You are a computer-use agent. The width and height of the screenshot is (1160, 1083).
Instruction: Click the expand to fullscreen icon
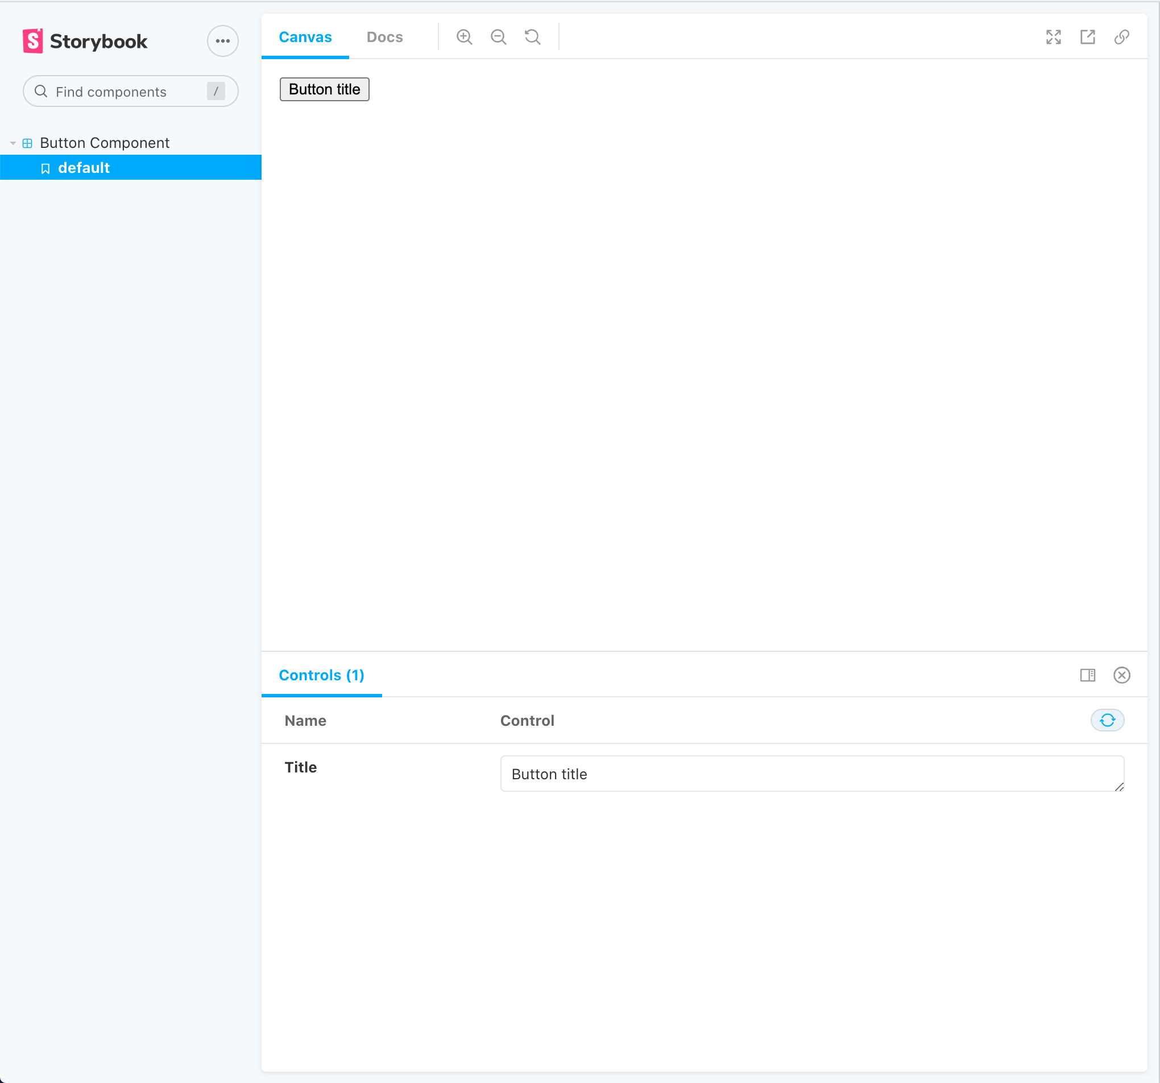pos(1054,38)
